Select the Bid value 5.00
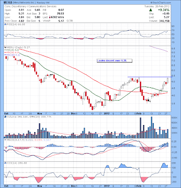The width and height of the screenshot is (181, 188). pyautogui.click(x=38, y=17)
